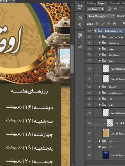Hide the اوقات شرعی group
Screen dimensions: 125x166
coord(89,37)
